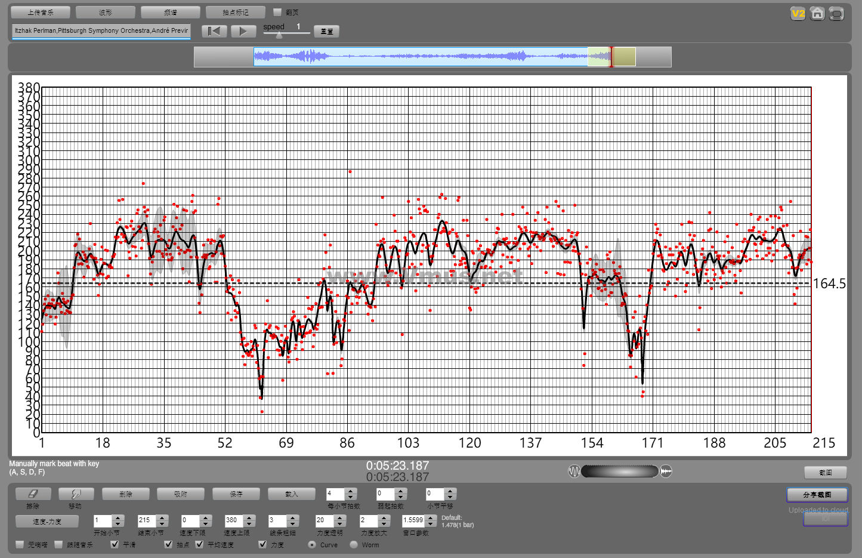This screenshot has width=862, height=558.
Task: Decrease the 速度上限 380 stepper value
Action: tap(249, 524)
